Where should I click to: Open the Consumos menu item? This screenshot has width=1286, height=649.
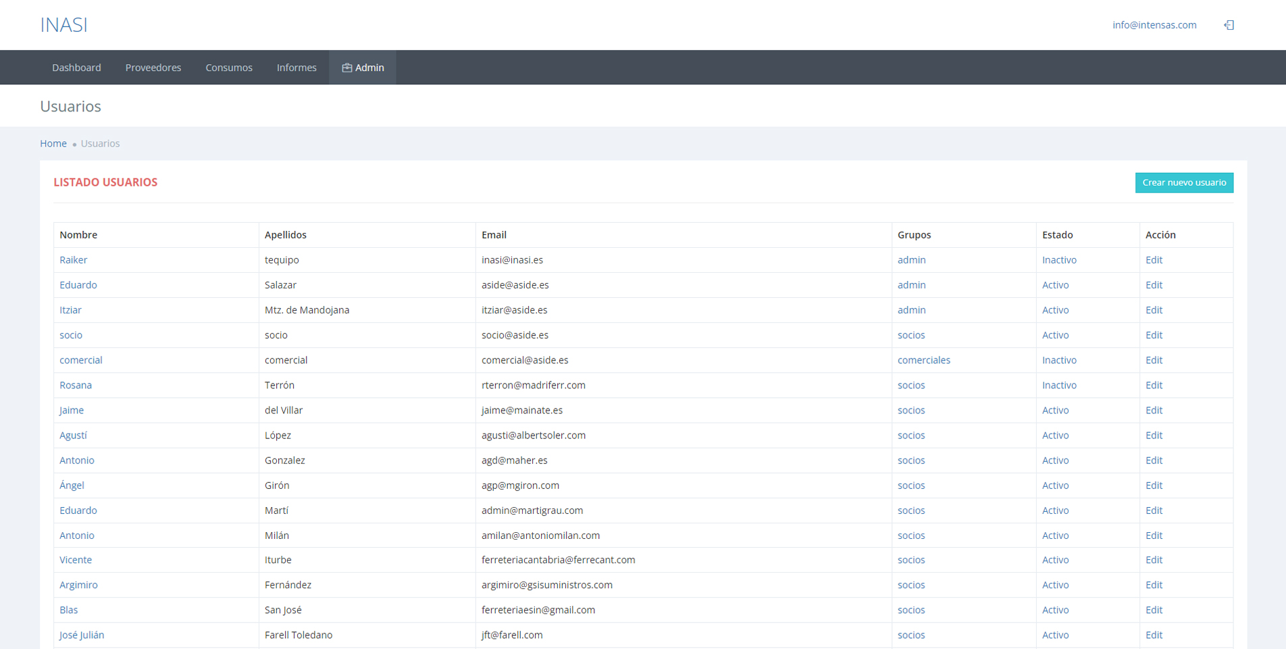point(229,68)
